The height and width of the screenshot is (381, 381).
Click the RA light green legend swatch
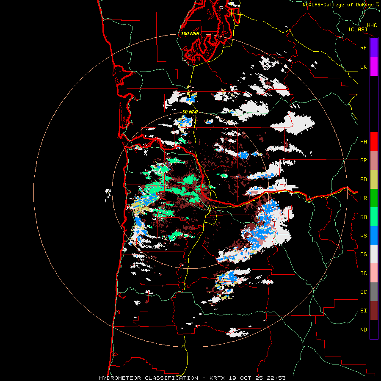374,217
